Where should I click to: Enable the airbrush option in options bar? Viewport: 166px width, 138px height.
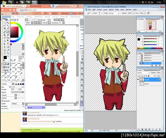[148, 13]
